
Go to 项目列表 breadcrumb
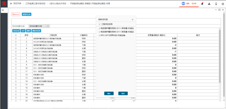click(17, 4)
